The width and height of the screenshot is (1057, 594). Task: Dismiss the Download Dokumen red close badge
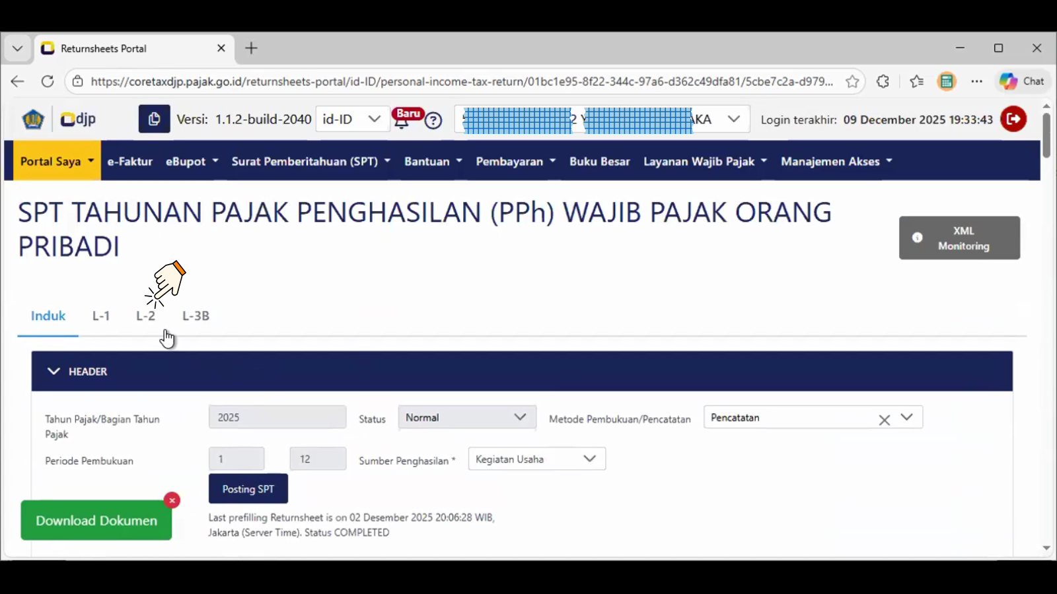[172, 500]
